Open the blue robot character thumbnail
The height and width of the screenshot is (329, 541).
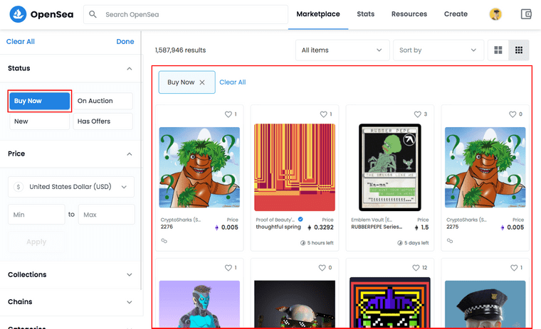click(x=199, y=304)
